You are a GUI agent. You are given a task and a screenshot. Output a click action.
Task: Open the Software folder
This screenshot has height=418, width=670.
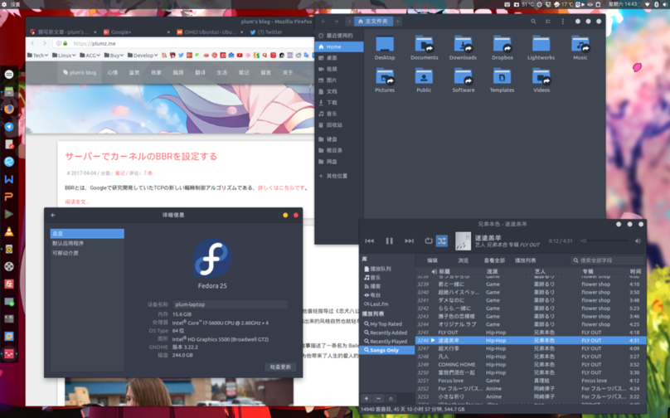pos(464,80)
